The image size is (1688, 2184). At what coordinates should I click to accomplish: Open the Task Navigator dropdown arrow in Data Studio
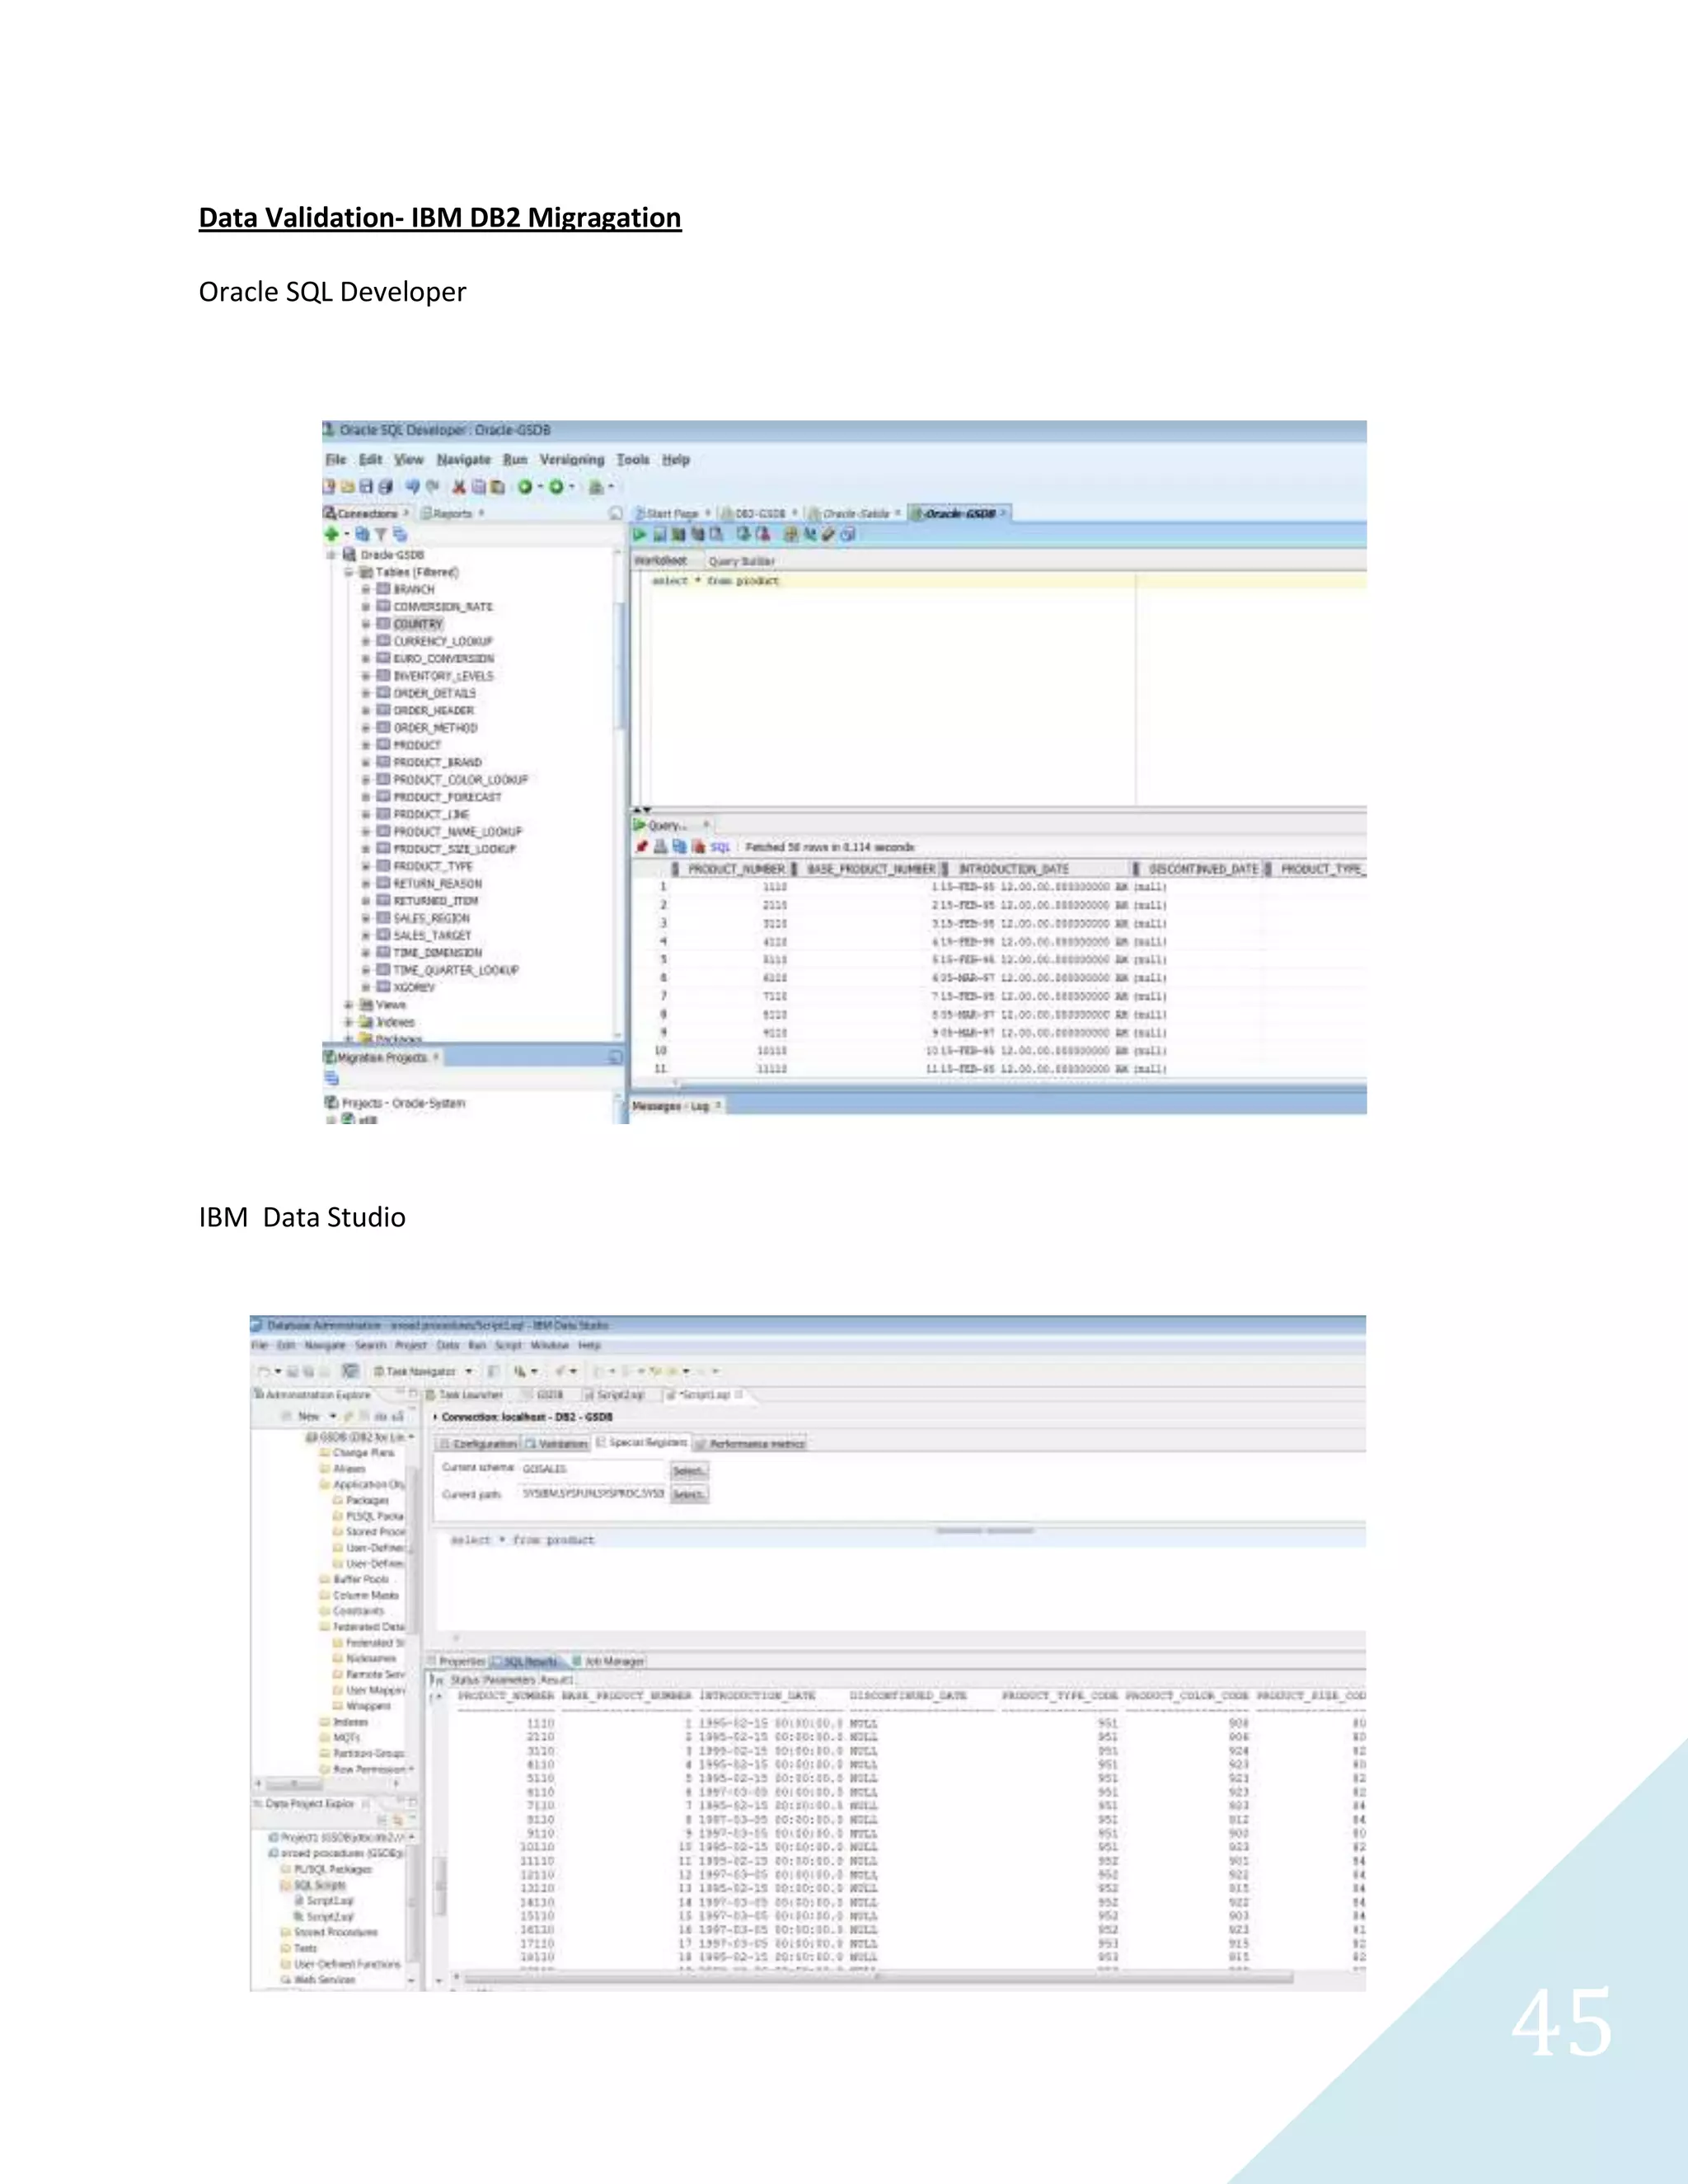pyautogui.click(x=469, y=1371)
